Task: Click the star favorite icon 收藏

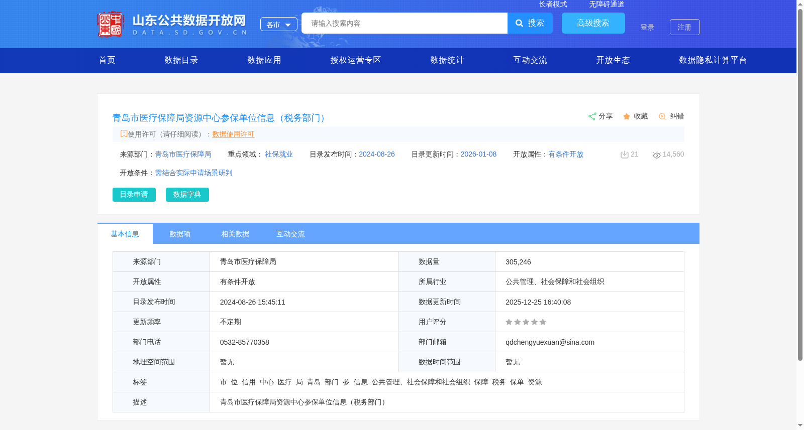Action: click(x=627, y=116)
